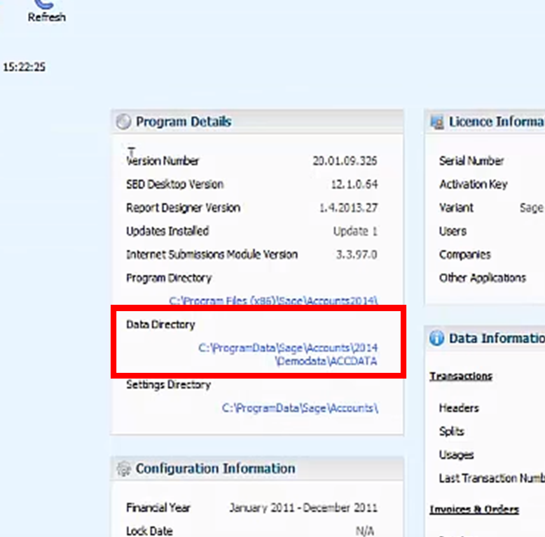Screen dimensions: 545x537
Task: Click the Program Details section header
Action: pyautogui.click(x=183, y=122)
